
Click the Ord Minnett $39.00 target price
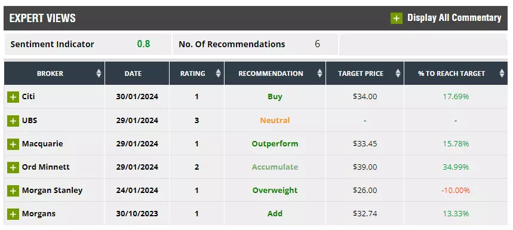pyautogui.click(x=365, y=167)
